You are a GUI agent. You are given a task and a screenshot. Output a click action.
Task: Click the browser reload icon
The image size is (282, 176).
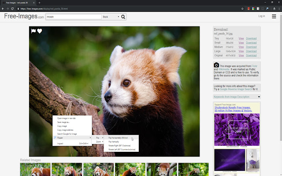point(11,8)
